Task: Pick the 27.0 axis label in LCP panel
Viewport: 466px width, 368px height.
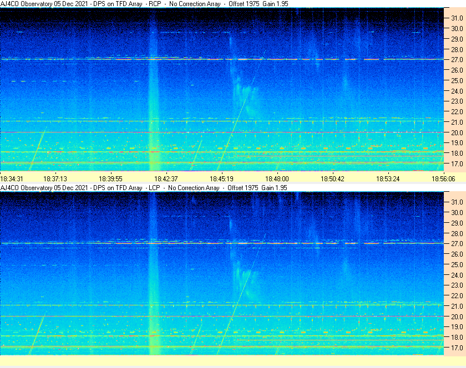Action: tap(457, 244)
